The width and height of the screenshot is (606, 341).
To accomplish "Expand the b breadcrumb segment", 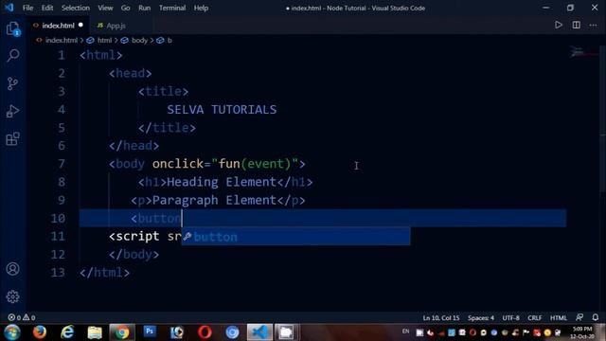I will 169,40.
